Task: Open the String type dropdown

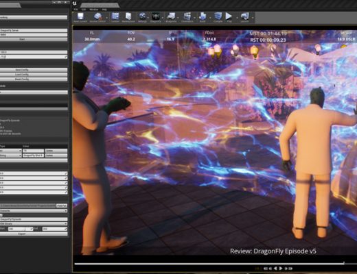Action: coord(11,155)
